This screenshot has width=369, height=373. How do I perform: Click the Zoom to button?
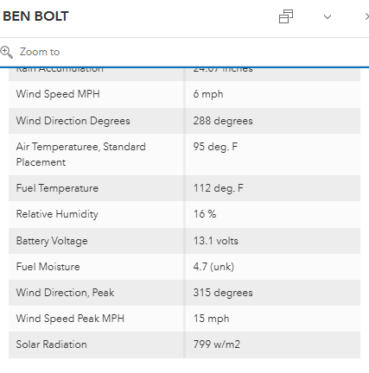point(30,52)
